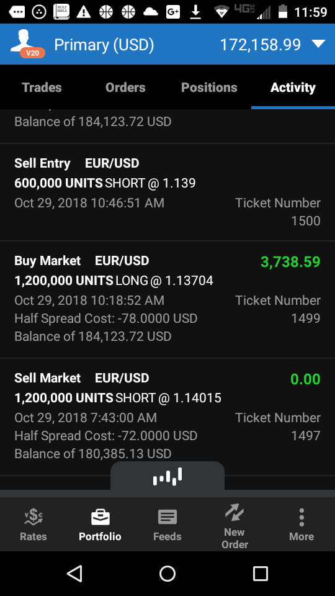Switch to the Positions tab
This screenshot has width=335, height=596.
pos(209,88)
